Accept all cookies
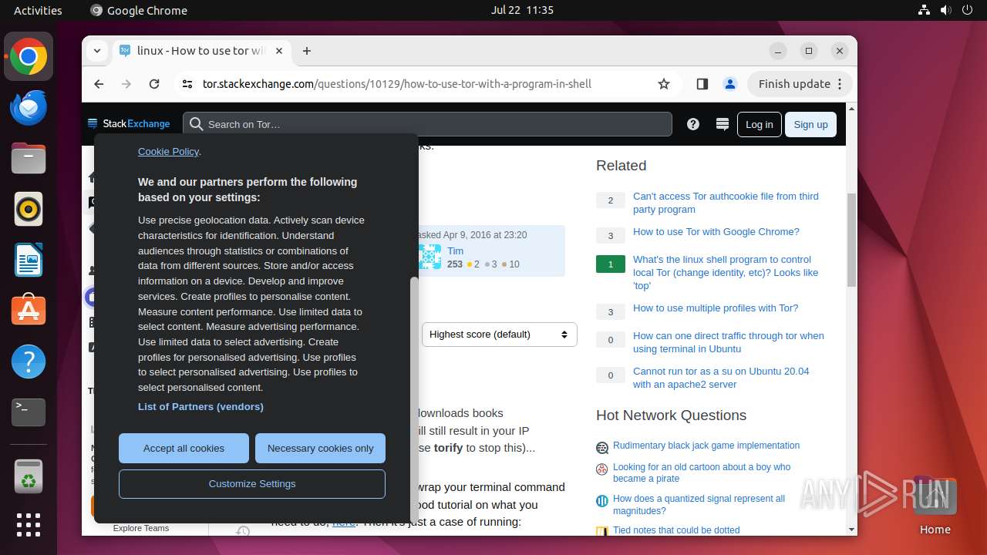Viewport: 987px width, 555px height. (x=184, y=448)
